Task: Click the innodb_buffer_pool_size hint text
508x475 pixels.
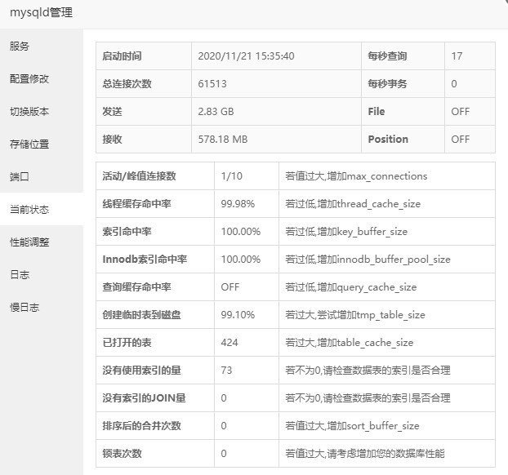Action: (368, 260)
